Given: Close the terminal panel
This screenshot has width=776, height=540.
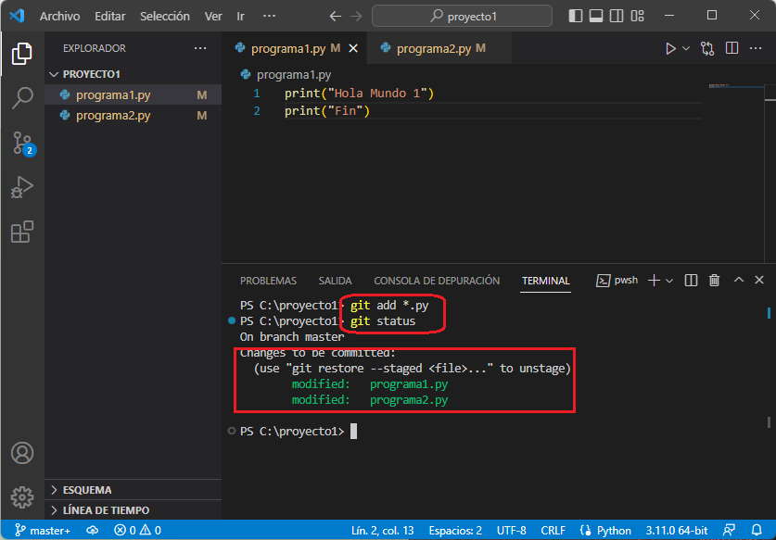Looking at the screenshot, I should pos(759,280).
